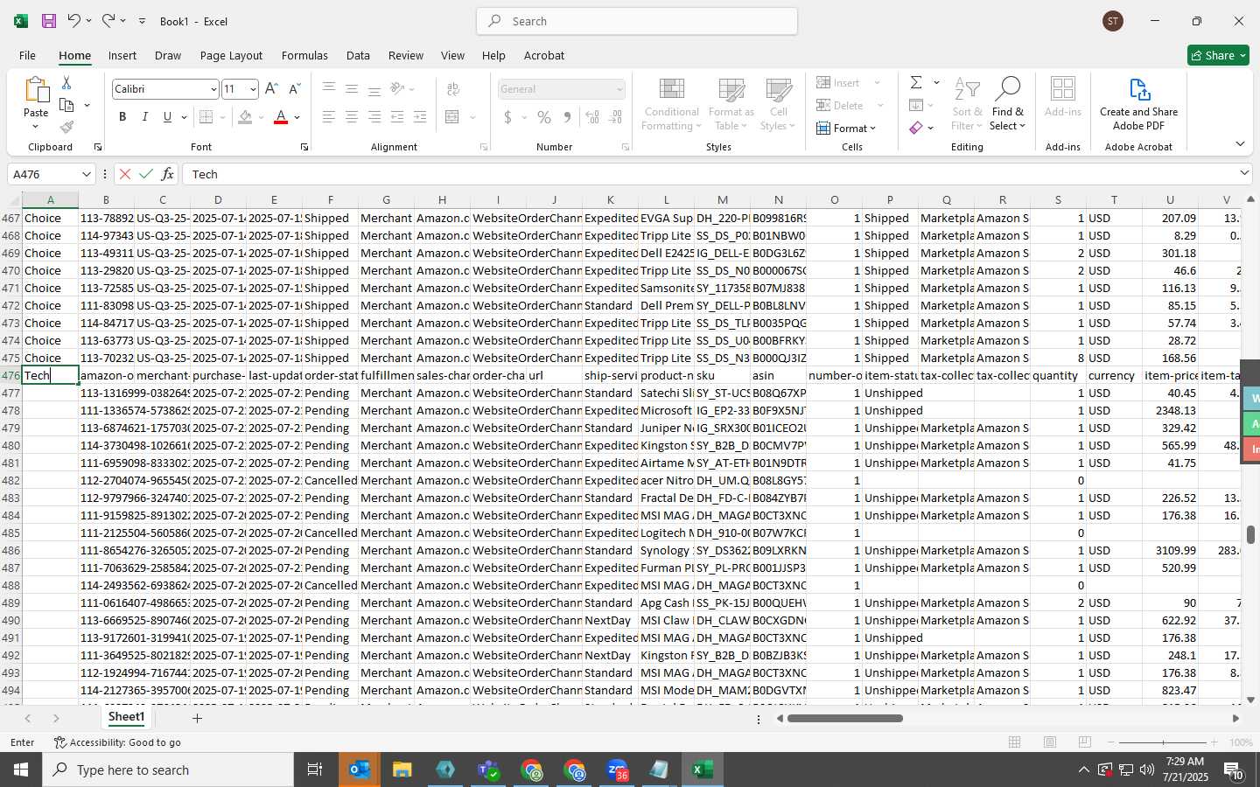Open the font color dropdown arrow
1260x787 pixels.
[x=297, y=117]
